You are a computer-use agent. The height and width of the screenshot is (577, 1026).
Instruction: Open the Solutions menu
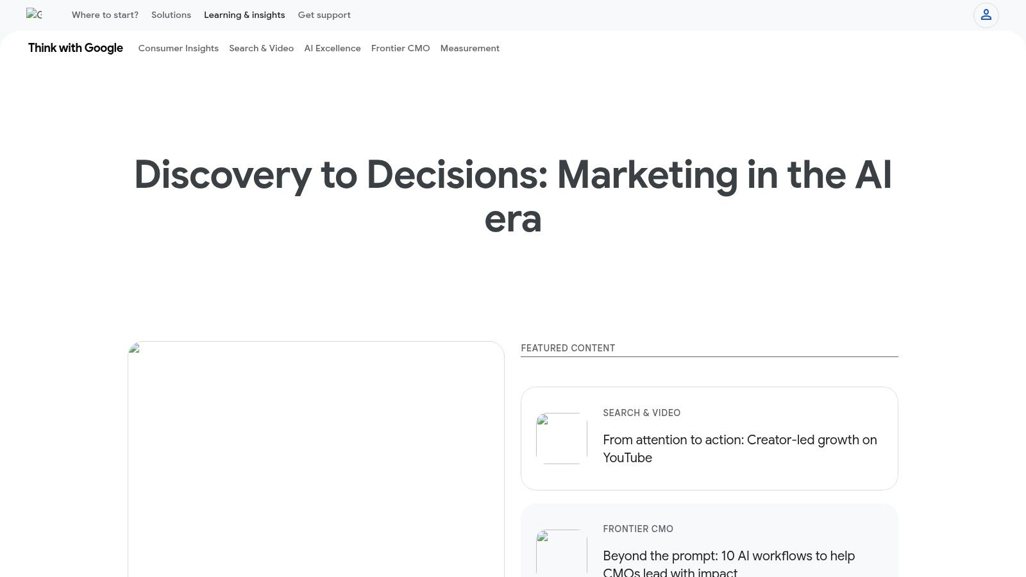171,15
